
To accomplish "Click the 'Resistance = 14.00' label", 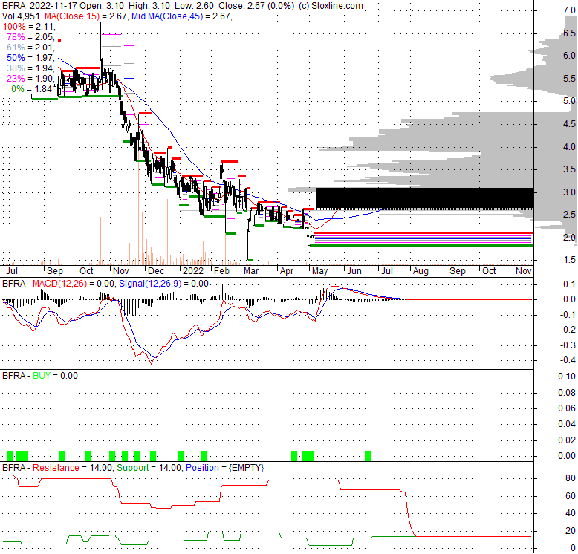I will pyautogui.click(x=72, y=468).
